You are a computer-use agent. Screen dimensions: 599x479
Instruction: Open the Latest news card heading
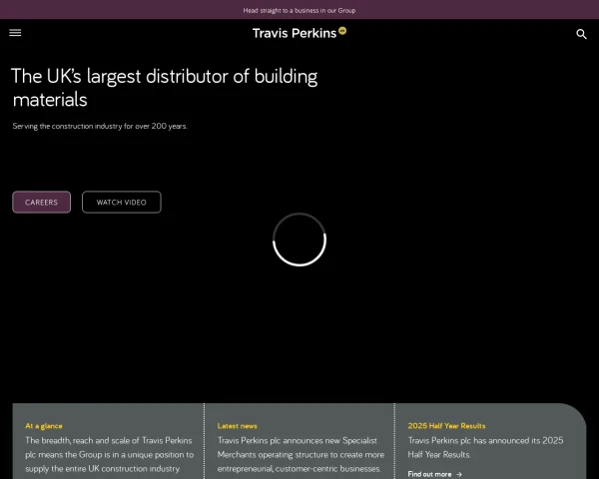[238, 426]
